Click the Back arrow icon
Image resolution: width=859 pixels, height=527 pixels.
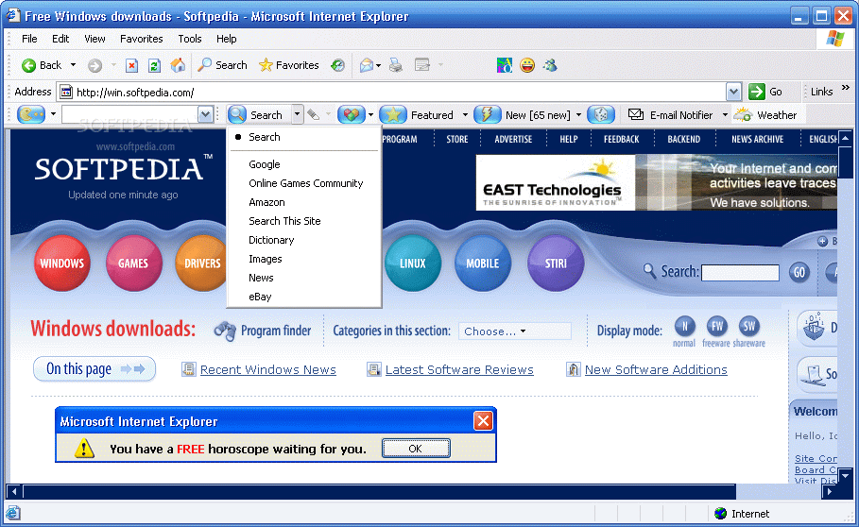click(x=28, y=66)
